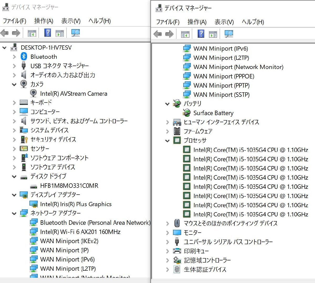Click action pane icon in left window toolbar
Screen dimensions: 315x283
60,33
